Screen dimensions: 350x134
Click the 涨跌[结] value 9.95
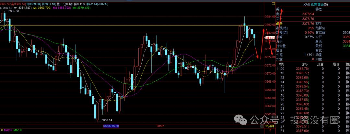click(311, 28)
